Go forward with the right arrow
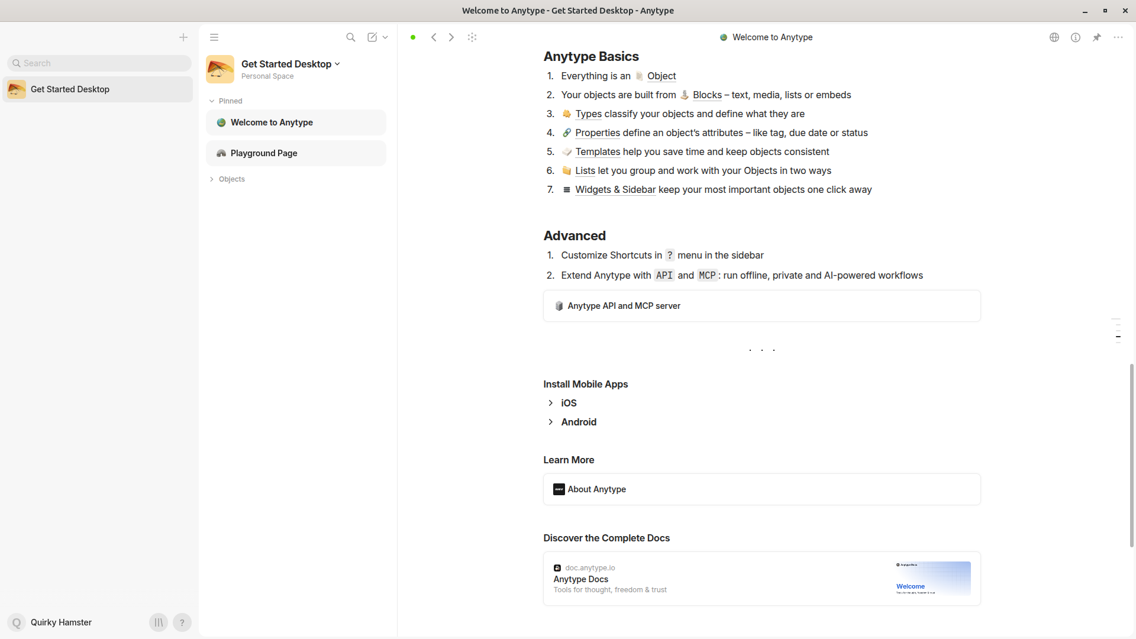The width and height of the screenshot is (1136, 639). (451, 37)
